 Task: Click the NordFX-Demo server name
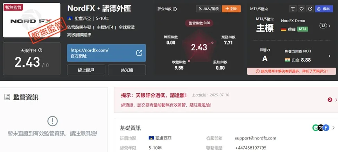[293, 21]
